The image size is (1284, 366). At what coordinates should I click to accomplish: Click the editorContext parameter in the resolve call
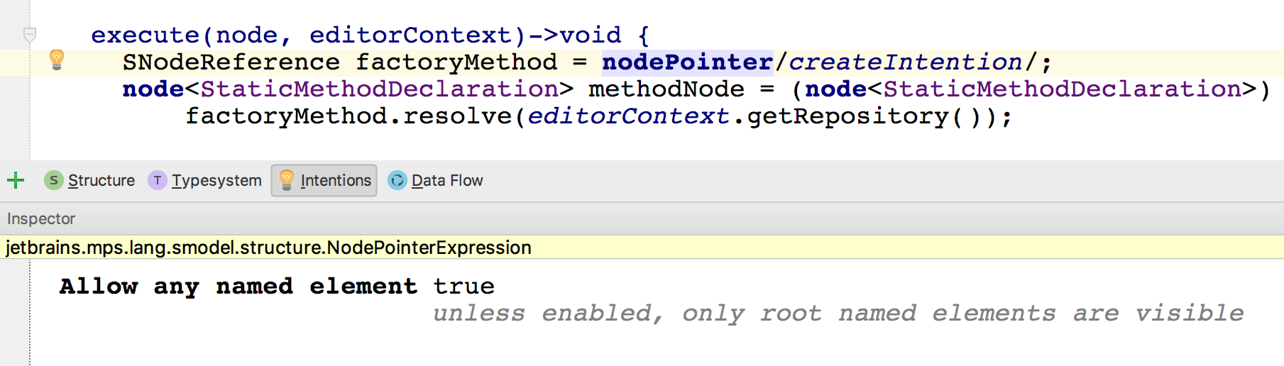point(628,116)
